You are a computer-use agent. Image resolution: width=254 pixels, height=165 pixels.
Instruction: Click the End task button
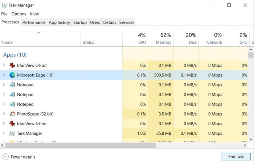pyautogui.click(x=236, y=157)
